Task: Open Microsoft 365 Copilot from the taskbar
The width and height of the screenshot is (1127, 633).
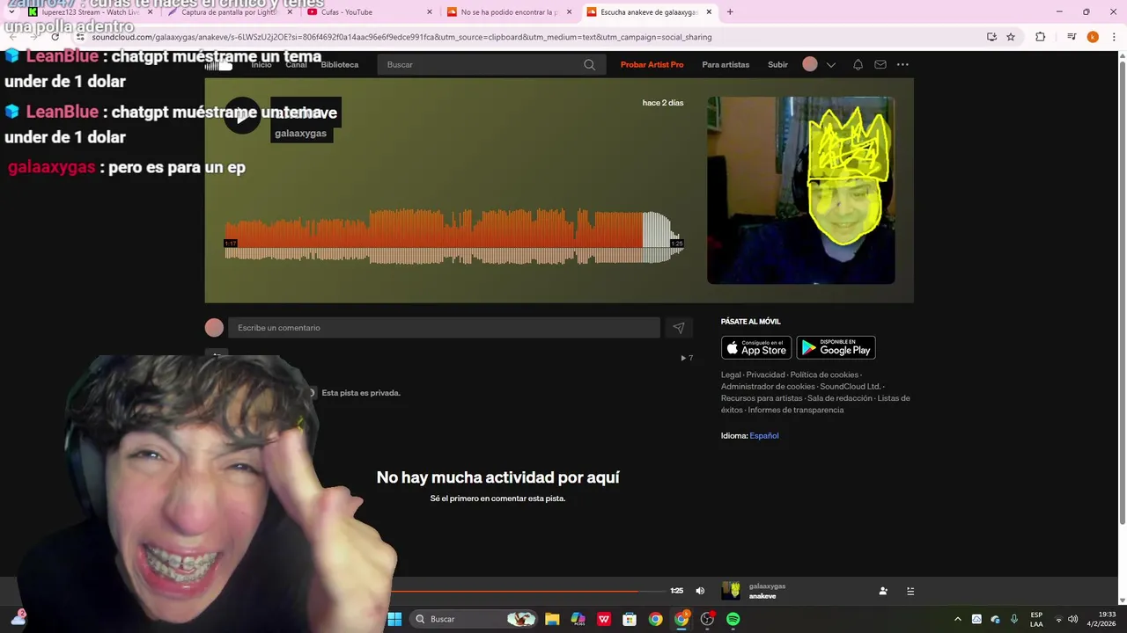Action: 578,619
